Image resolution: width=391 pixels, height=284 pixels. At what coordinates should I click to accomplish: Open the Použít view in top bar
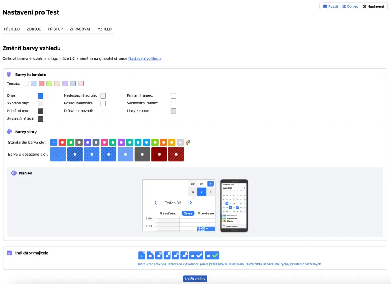pyautogui.click(x=331, y=6)
